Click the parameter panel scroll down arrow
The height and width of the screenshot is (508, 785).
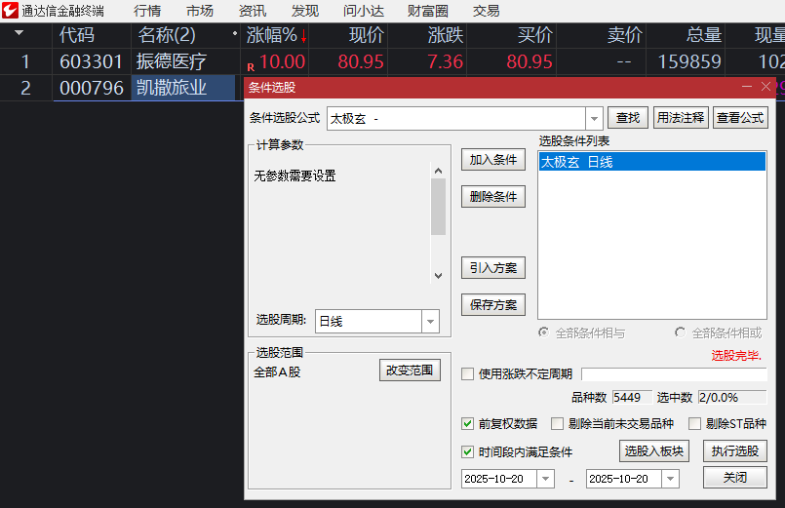[x=438, y=276]
